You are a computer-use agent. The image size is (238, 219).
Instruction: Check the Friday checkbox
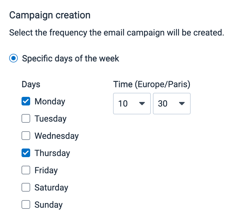pyautogui.click(x=26, y=170)
